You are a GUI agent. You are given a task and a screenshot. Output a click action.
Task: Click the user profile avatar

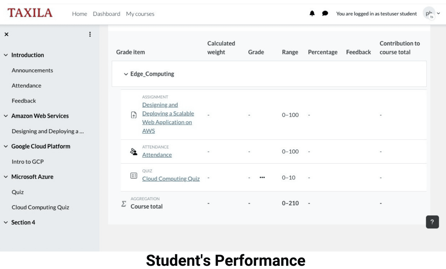(x=429, y=13)
